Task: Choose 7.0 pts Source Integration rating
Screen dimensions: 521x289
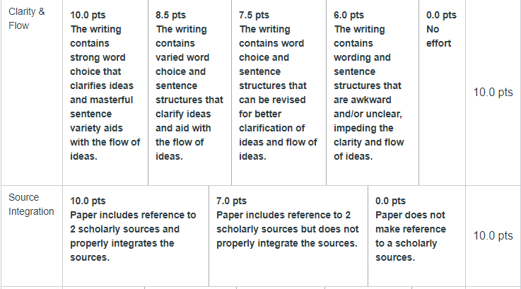Action: pyautogui.click(x=288, y=236)
